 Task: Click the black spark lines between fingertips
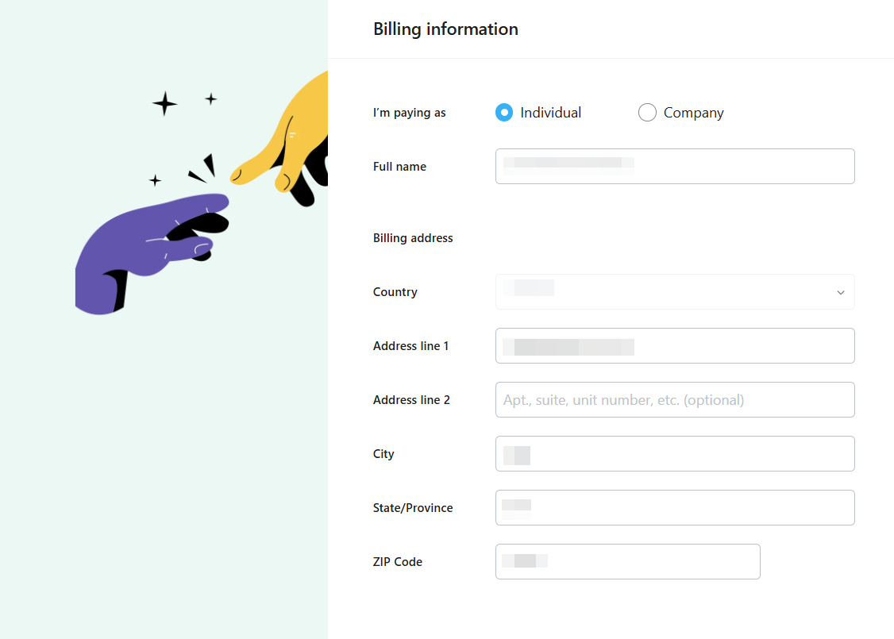click(x=204, y=169)
